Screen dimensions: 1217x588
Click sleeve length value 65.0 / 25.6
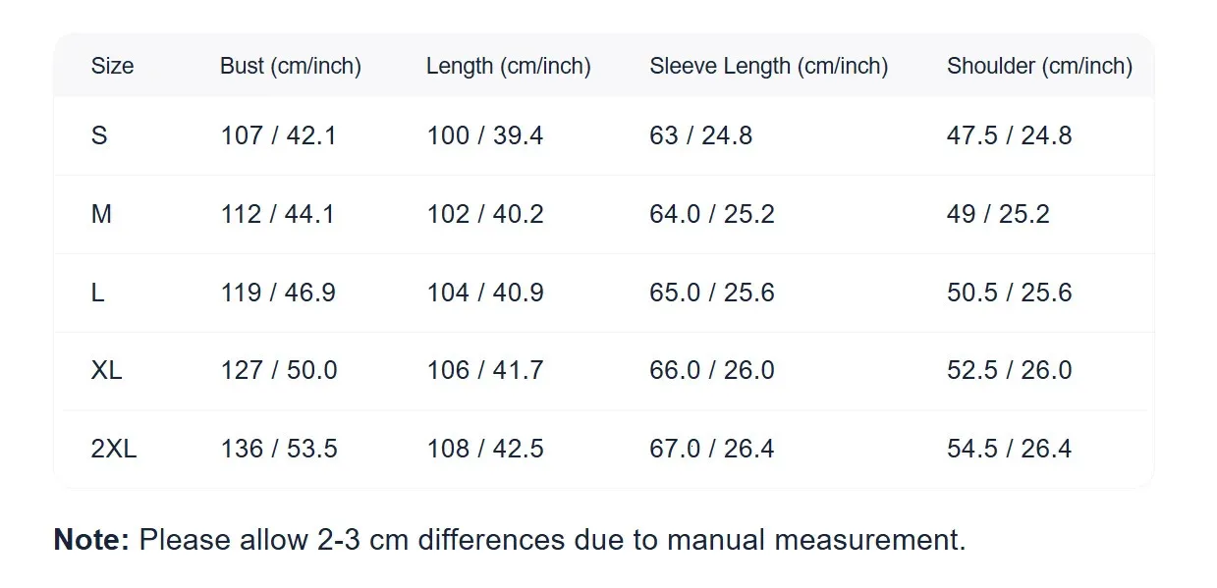pos(711,293)
